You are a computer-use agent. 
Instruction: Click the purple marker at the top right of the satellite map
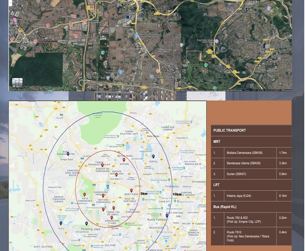coord(269,8)
